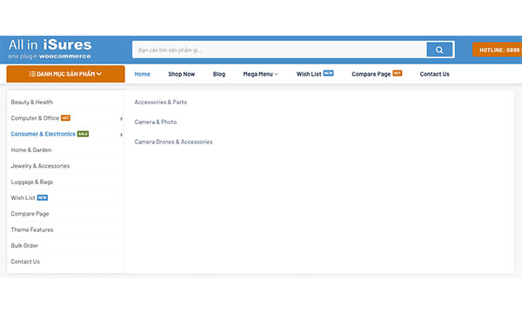
Task: Focus the product search input field
Action: coord(279,50)
